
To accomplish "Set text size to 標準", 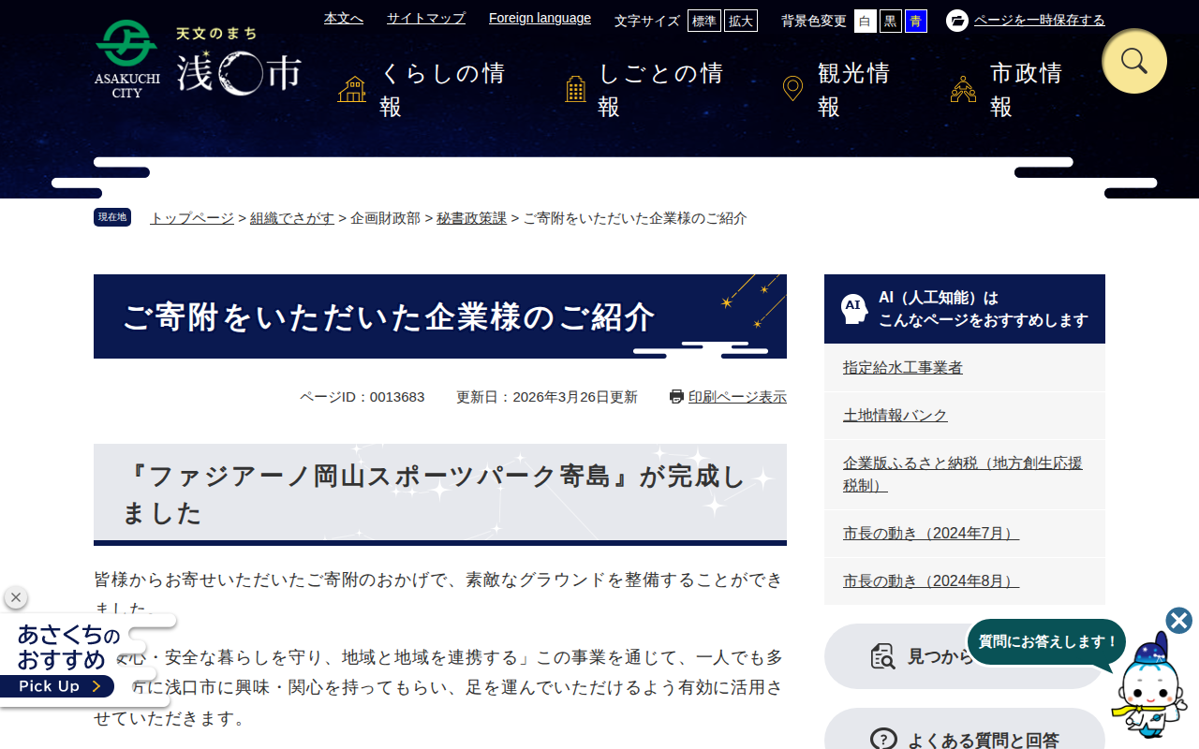I will (704, 21).
